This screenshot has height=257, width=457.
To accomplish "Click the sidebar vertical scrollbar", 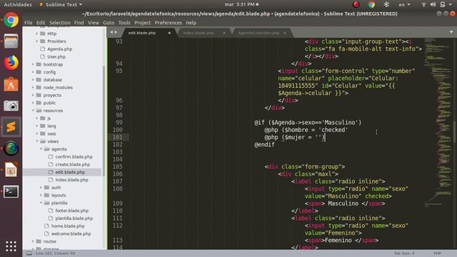I will tap(104, 121).
